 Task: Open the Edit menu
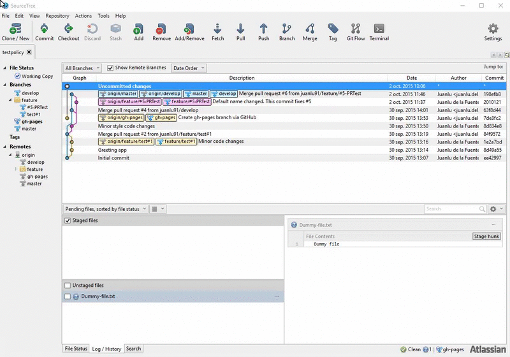point(19,15)
